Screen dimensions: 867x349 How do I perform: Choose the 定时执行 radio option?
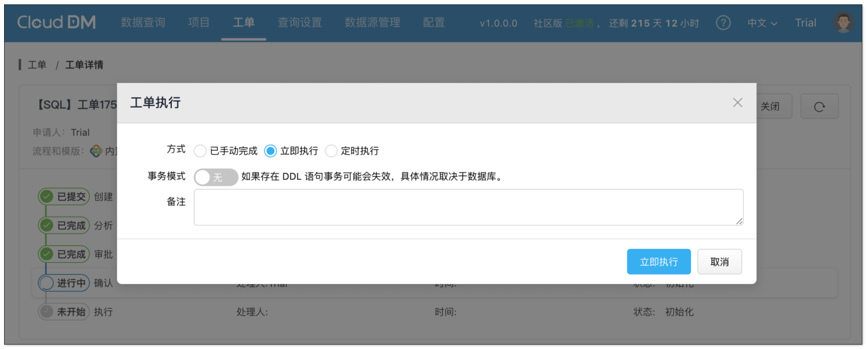tap(331, 151)
